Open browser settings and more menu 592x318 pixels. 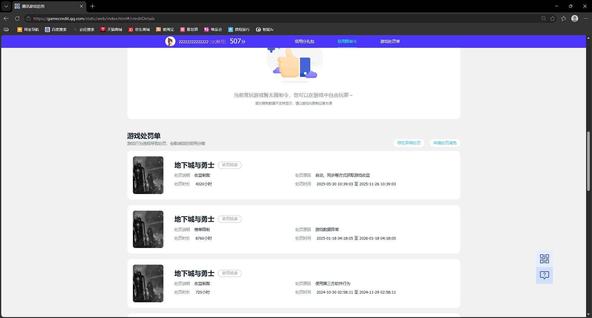[586, 19]
